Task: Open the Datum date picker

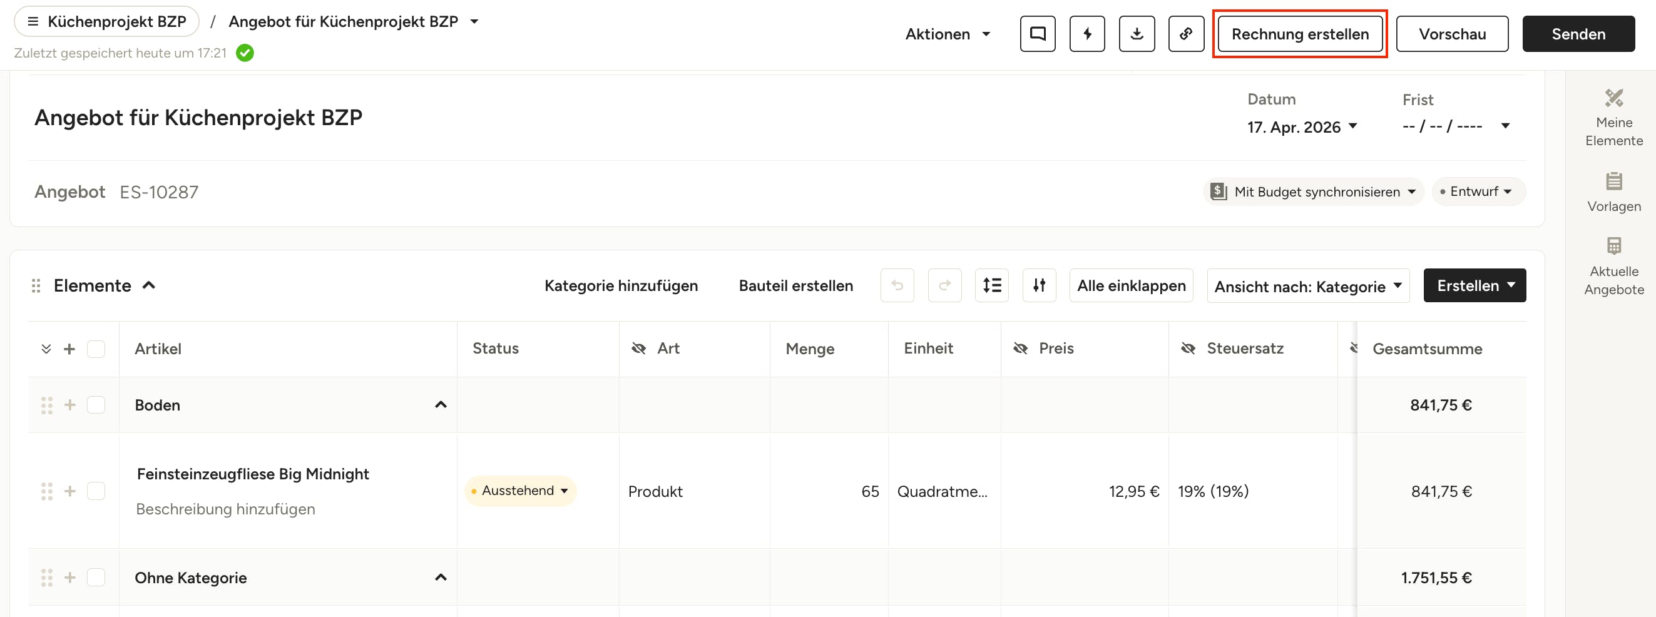Action: pyautogui.click(x=1302, y=127)
